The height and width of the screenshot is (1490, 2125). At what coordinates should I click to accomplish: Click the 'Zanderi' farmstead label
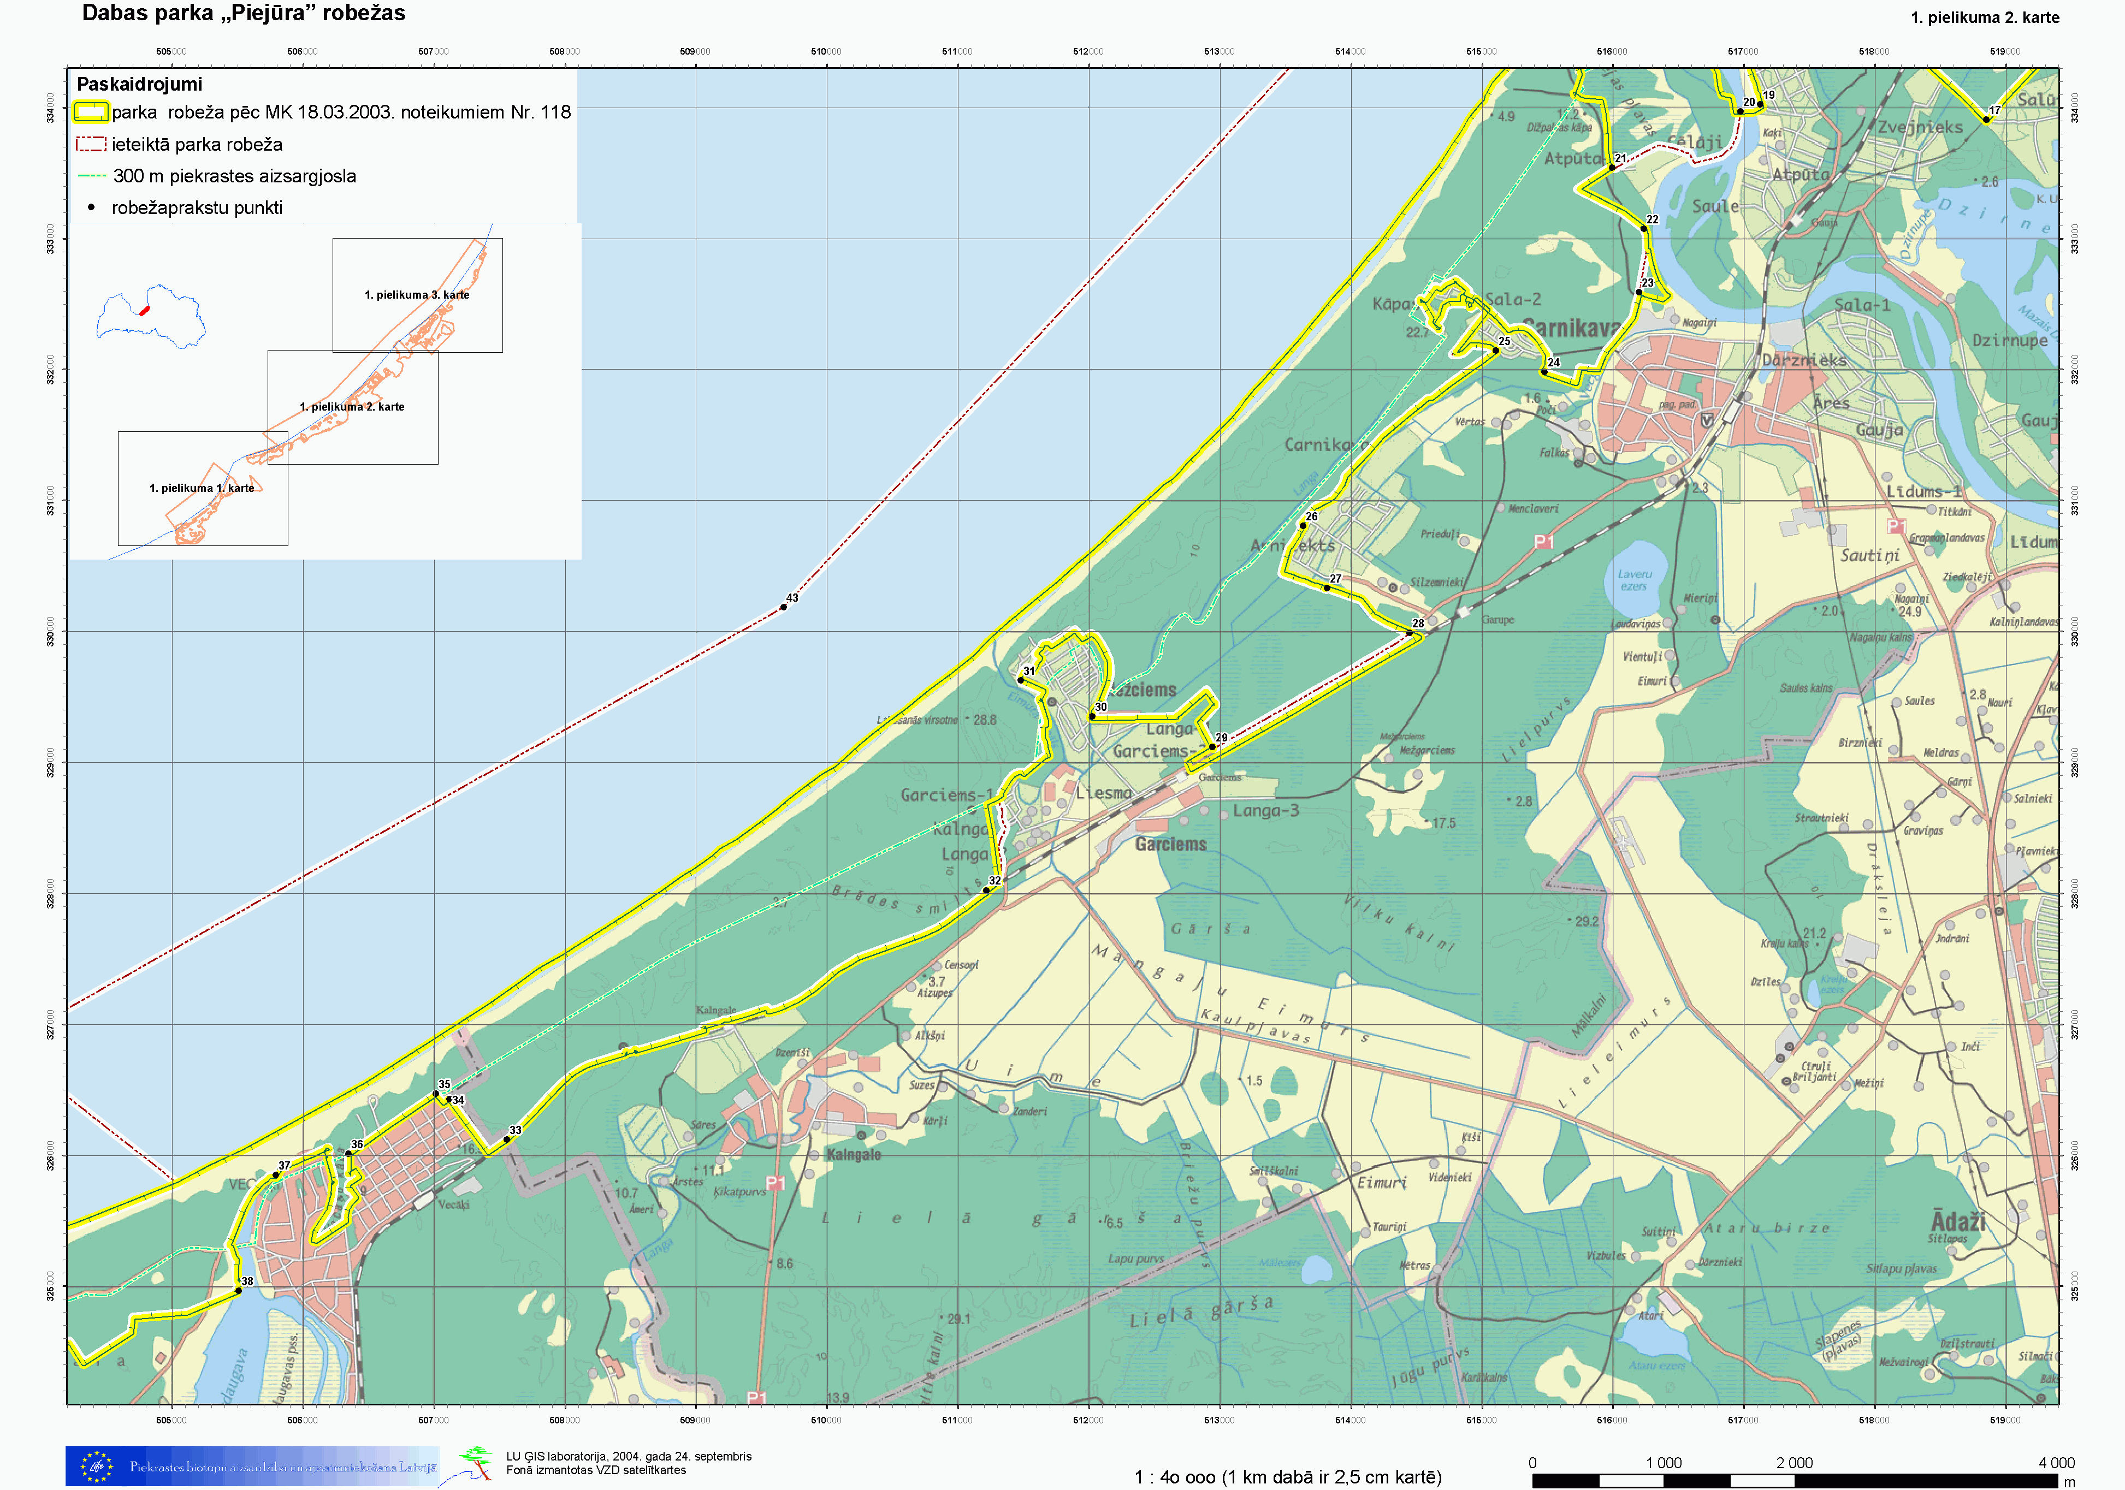(x=1029, y=1112)
